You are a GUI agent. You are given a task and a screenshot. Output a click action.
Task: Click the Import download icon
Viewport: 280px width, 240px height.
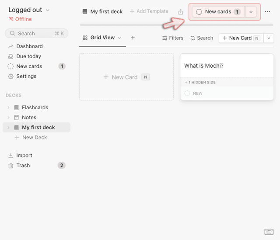10,156
